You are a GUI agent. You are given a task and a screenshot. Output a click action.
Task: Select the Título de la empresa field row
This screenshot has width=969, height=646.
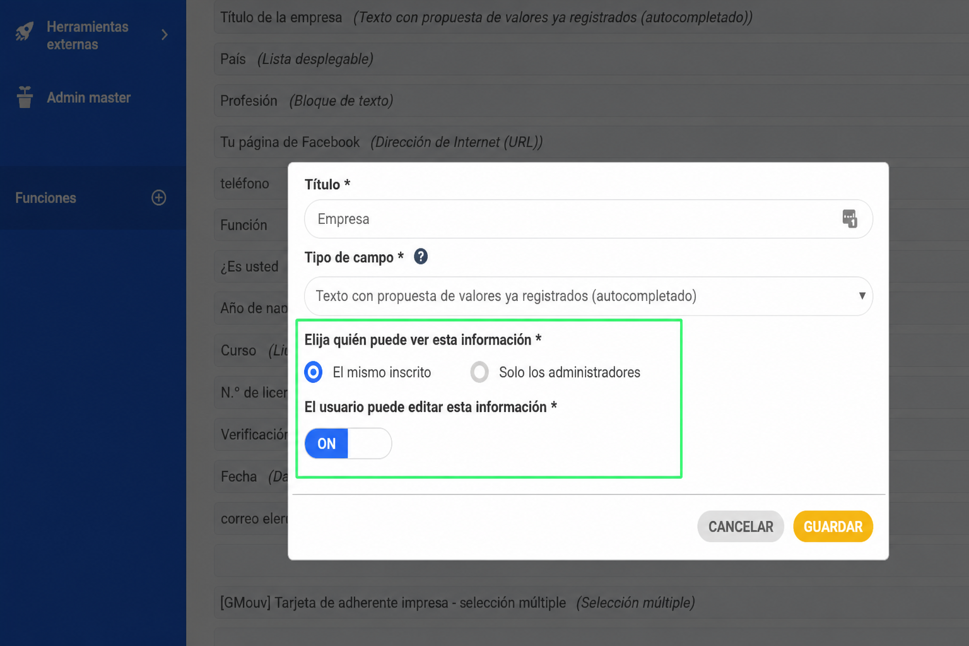click(591, 18)
